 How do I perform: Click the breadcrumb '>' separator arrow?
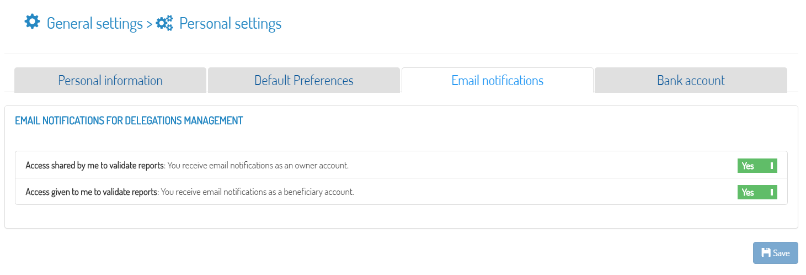click(149, 24)
